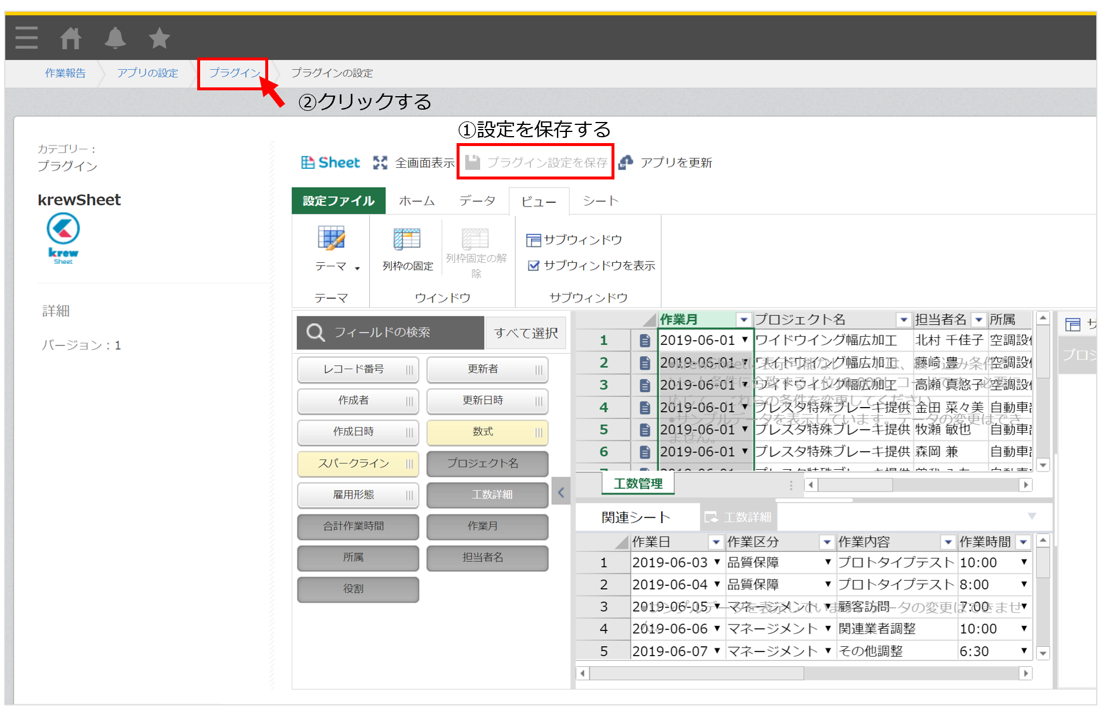
Task: Click the home icon in the header
Action: click(x=70, y=38)
